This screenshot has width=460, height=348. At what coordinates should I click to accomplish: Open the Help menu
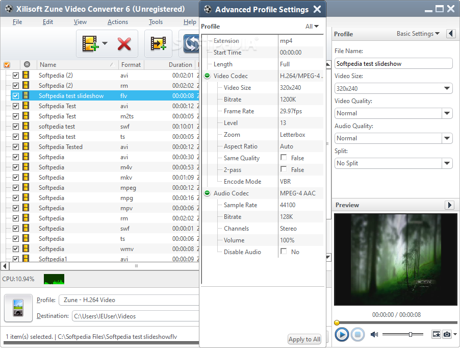190,22
